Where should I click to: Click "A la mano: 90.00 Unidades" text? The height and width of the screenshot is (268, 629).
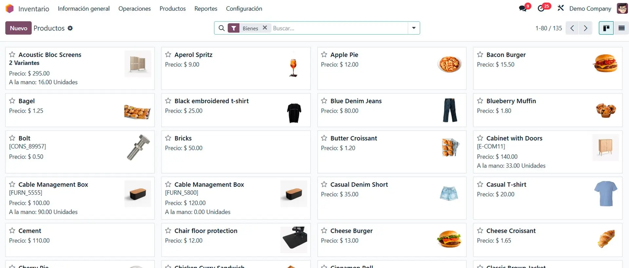click(x=43, y=212)
